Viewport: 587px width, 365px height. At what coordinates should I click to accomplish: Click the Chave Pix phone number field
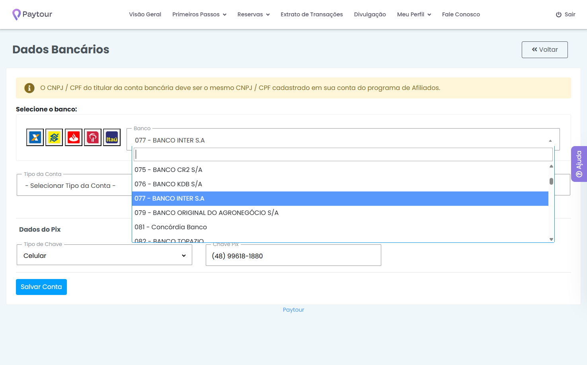click(x=293, y=256)
